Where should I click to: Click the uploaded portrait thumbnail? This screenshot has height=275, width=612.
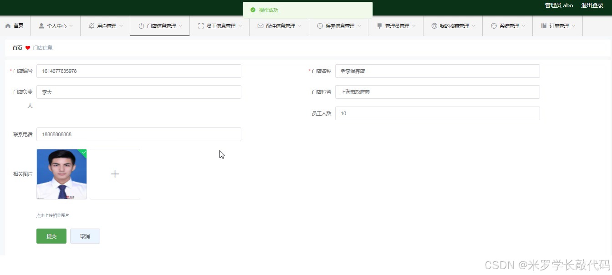[61, 174]
